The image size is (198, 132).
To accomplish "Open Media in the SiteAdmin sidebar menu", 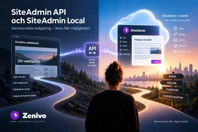I will (125, 46).
